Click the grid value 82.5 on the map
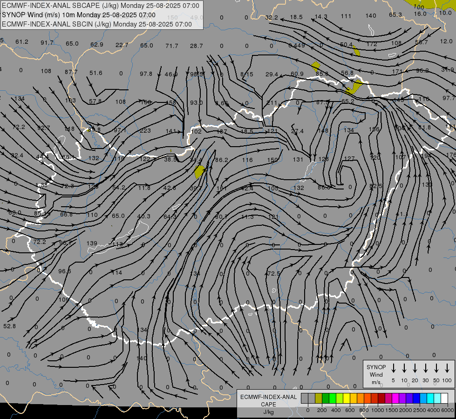This screenshot has height=419, width=456. coord(376,186)
